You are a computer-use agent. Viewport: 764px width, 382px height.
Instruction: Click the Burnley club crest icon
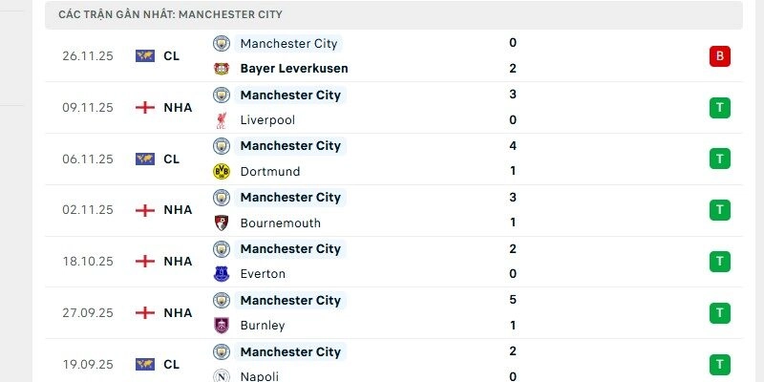222,326
